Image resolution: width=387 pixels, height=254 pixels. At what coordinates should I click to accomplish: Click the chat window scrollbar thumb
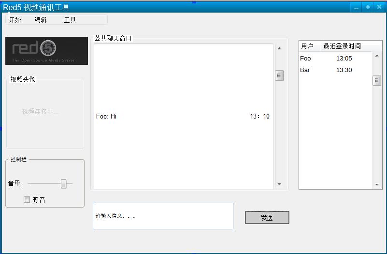(279, 75)
